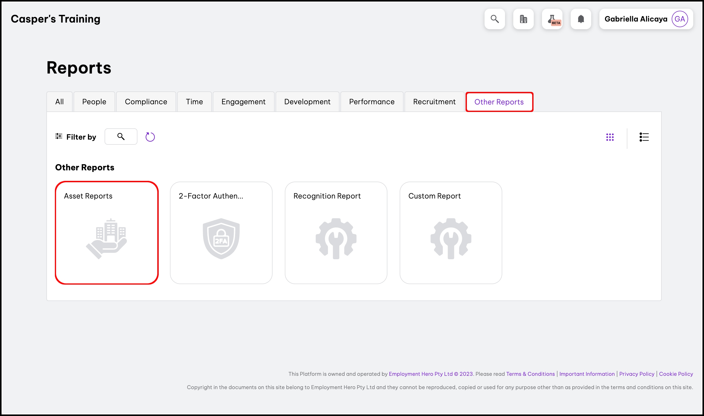Open the Custom Report card
Viewport: 704px width, 416px height.
tap(451, 233)
